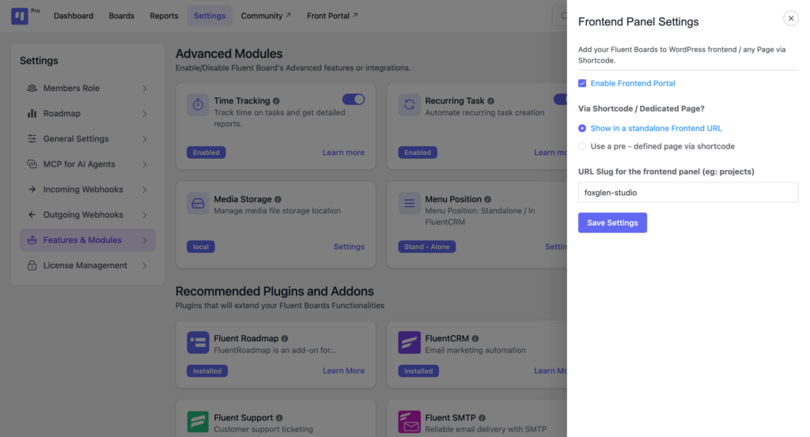The width and height of the screenshot is (810, 437).
Task: Click the Enabled badge under Time Tracking
Action: [x=206, y=153]
